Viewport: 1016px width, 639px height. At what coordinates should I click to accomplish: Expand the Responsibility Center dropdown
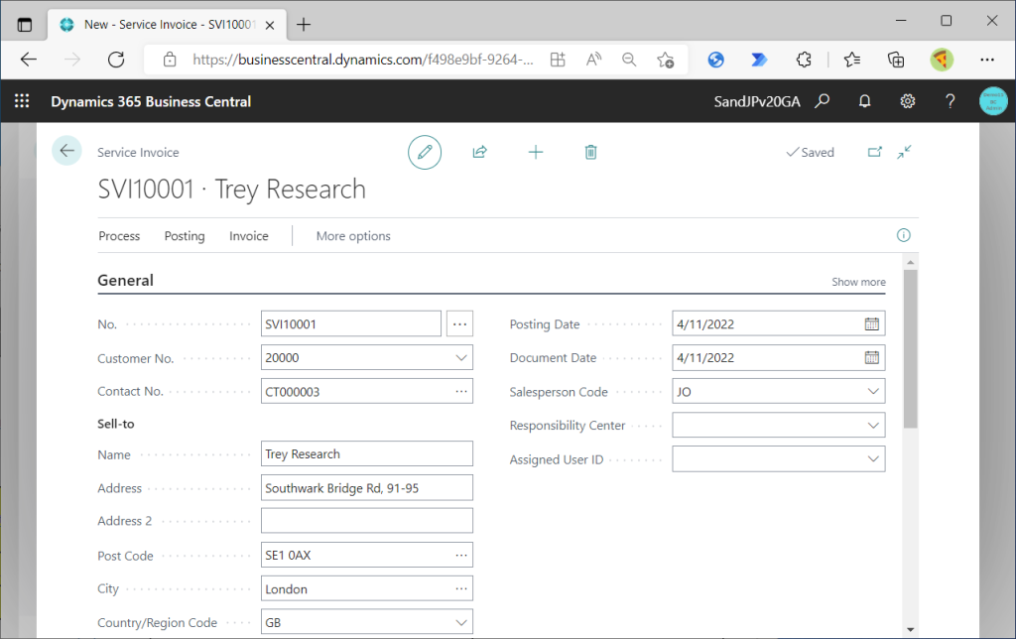[x=872, y=426]
